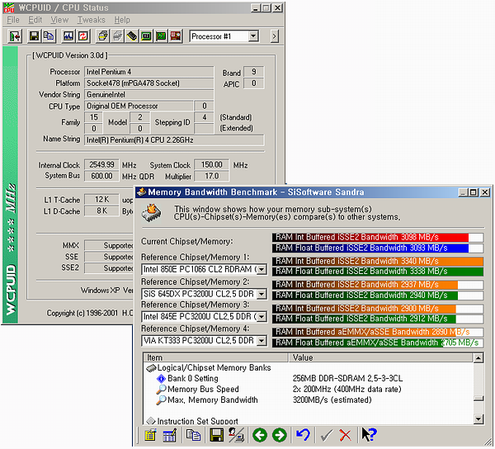
Task: Click the 256MB DDR-SDRAM 2.5-3-3CL value
Action: point(347,378)
